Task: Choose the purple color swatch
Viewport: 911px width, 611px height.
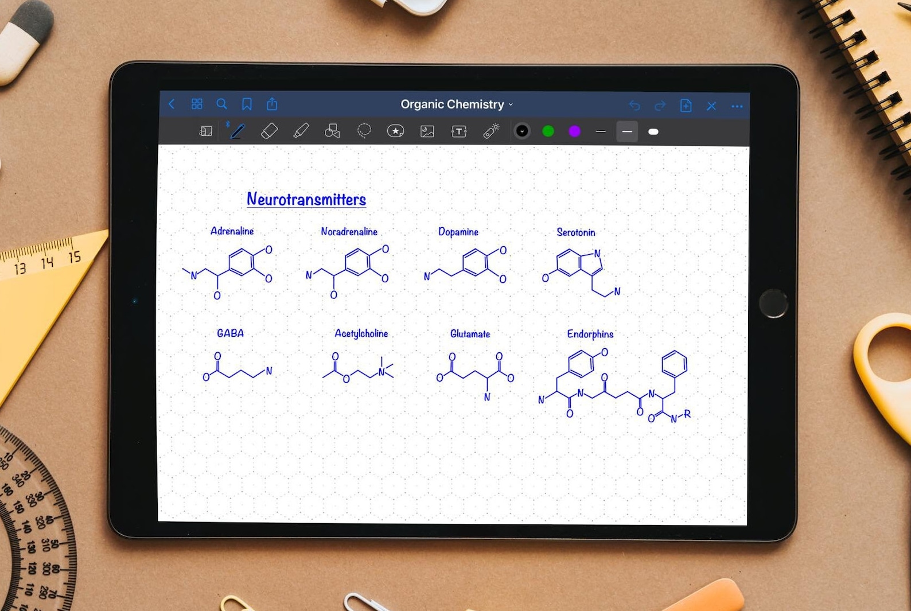Action: pos(575,131)
